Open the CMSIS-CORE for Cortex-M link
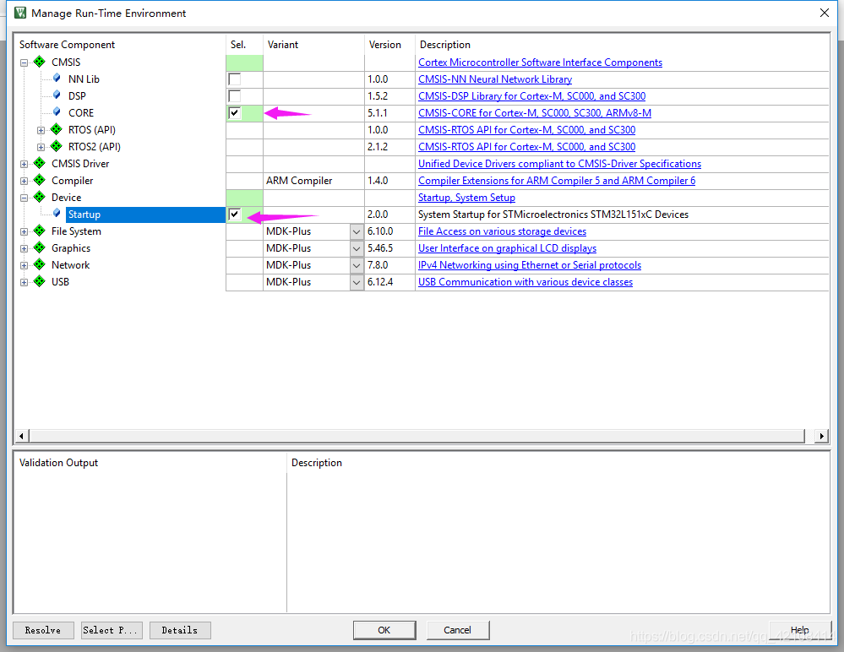This screenshot has width=844, height=652. coord(535,113)
